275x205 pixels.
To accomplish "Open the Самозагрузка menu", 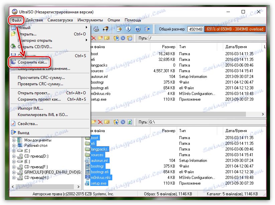I will coord(60,20).
